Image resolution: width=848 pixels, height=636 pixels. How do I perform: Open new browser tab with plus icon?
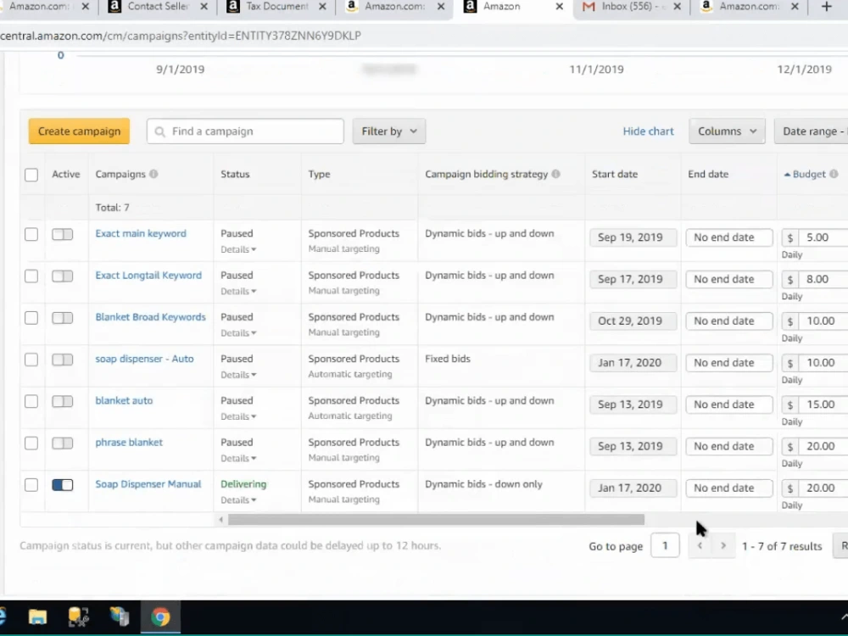tap(826, 7)
